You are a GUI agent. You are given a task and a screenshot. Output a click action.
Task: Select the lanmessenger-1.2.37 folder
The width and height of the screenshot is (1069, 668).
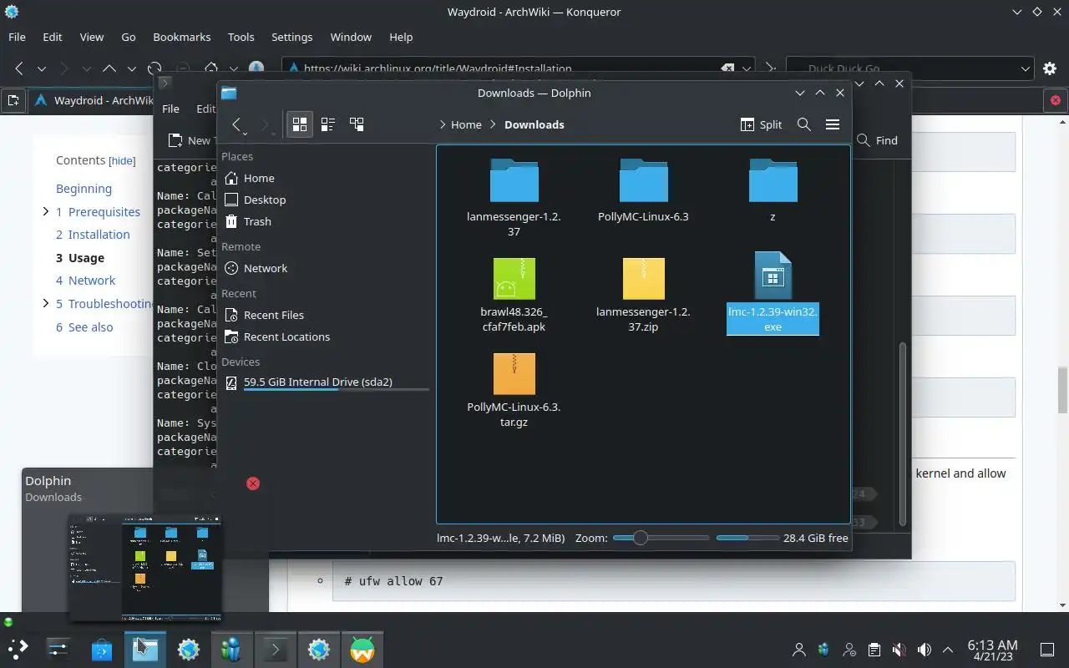tap(514, 198)
